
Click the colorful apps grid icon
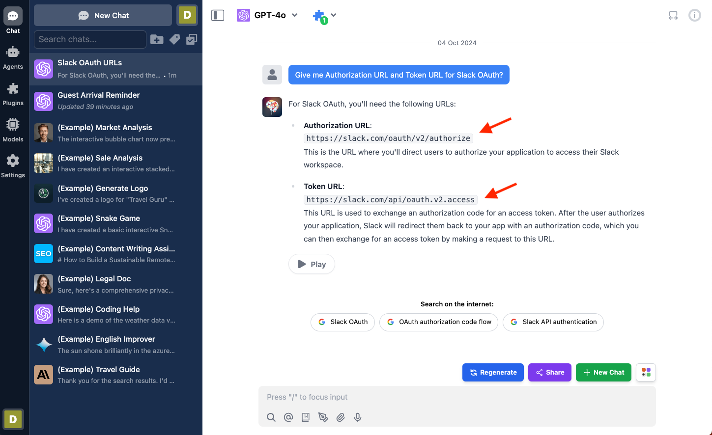pos(646,373)
